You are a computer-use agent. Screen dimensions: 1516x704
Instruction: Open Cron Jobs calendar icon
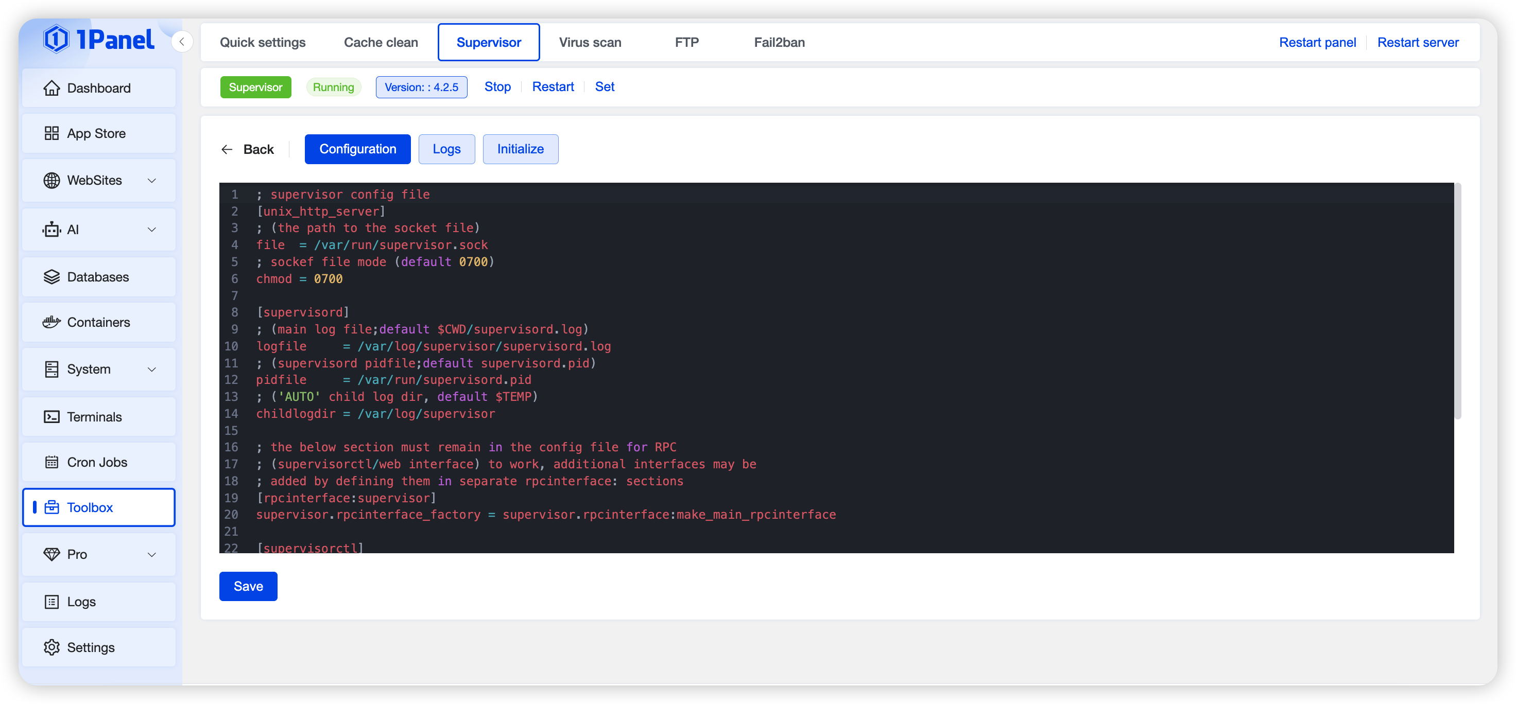pyautogui.click(x=51, y=462)
